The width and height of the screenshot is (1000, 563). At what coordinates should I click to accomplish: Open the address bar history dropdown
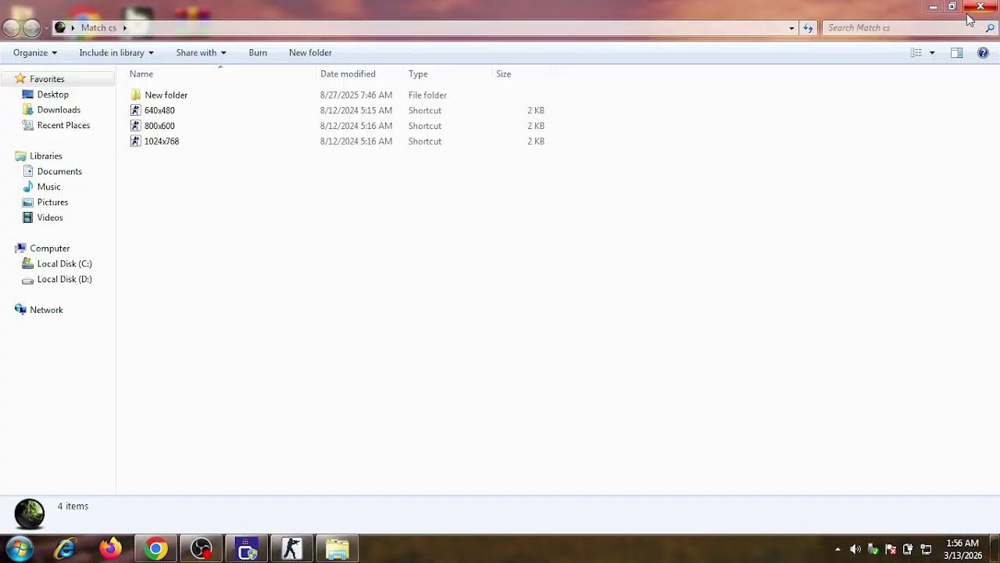point(791,28)
